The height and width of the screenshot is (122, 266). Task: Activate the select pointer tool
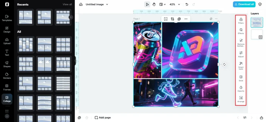147,4
